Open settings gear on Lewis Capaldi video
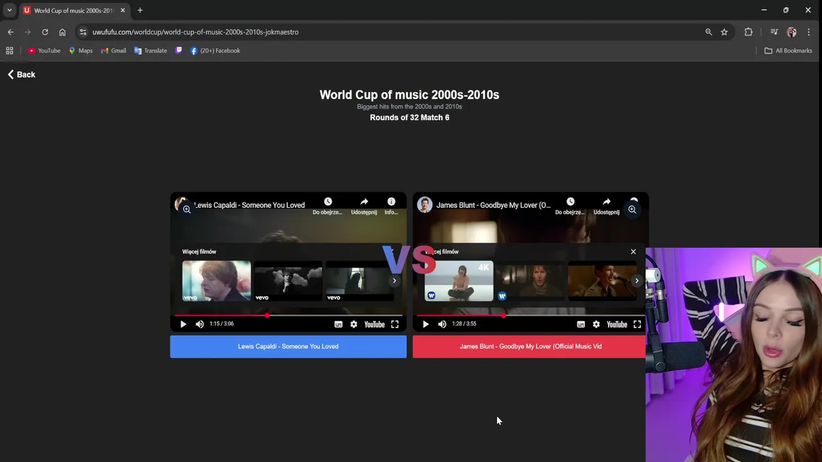This screenshot has width=822, height=462. coord(354,324)
